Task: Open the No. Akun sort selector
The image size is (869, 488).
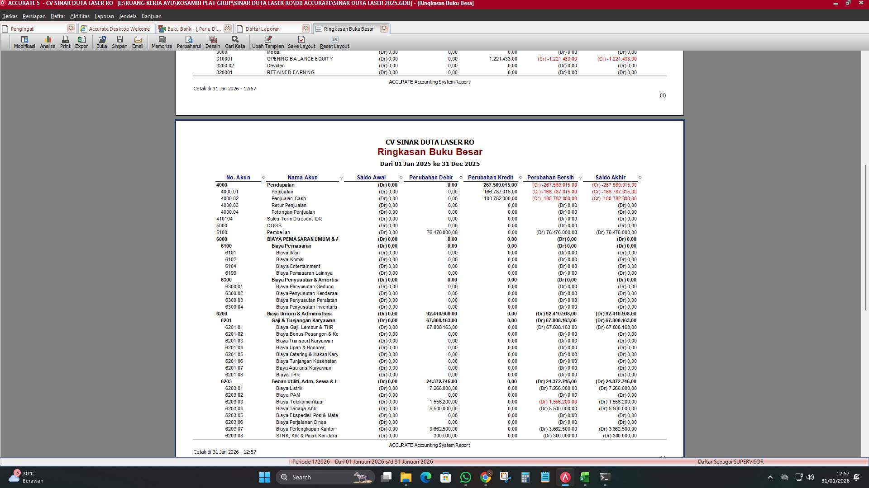Action: [263, 177]
